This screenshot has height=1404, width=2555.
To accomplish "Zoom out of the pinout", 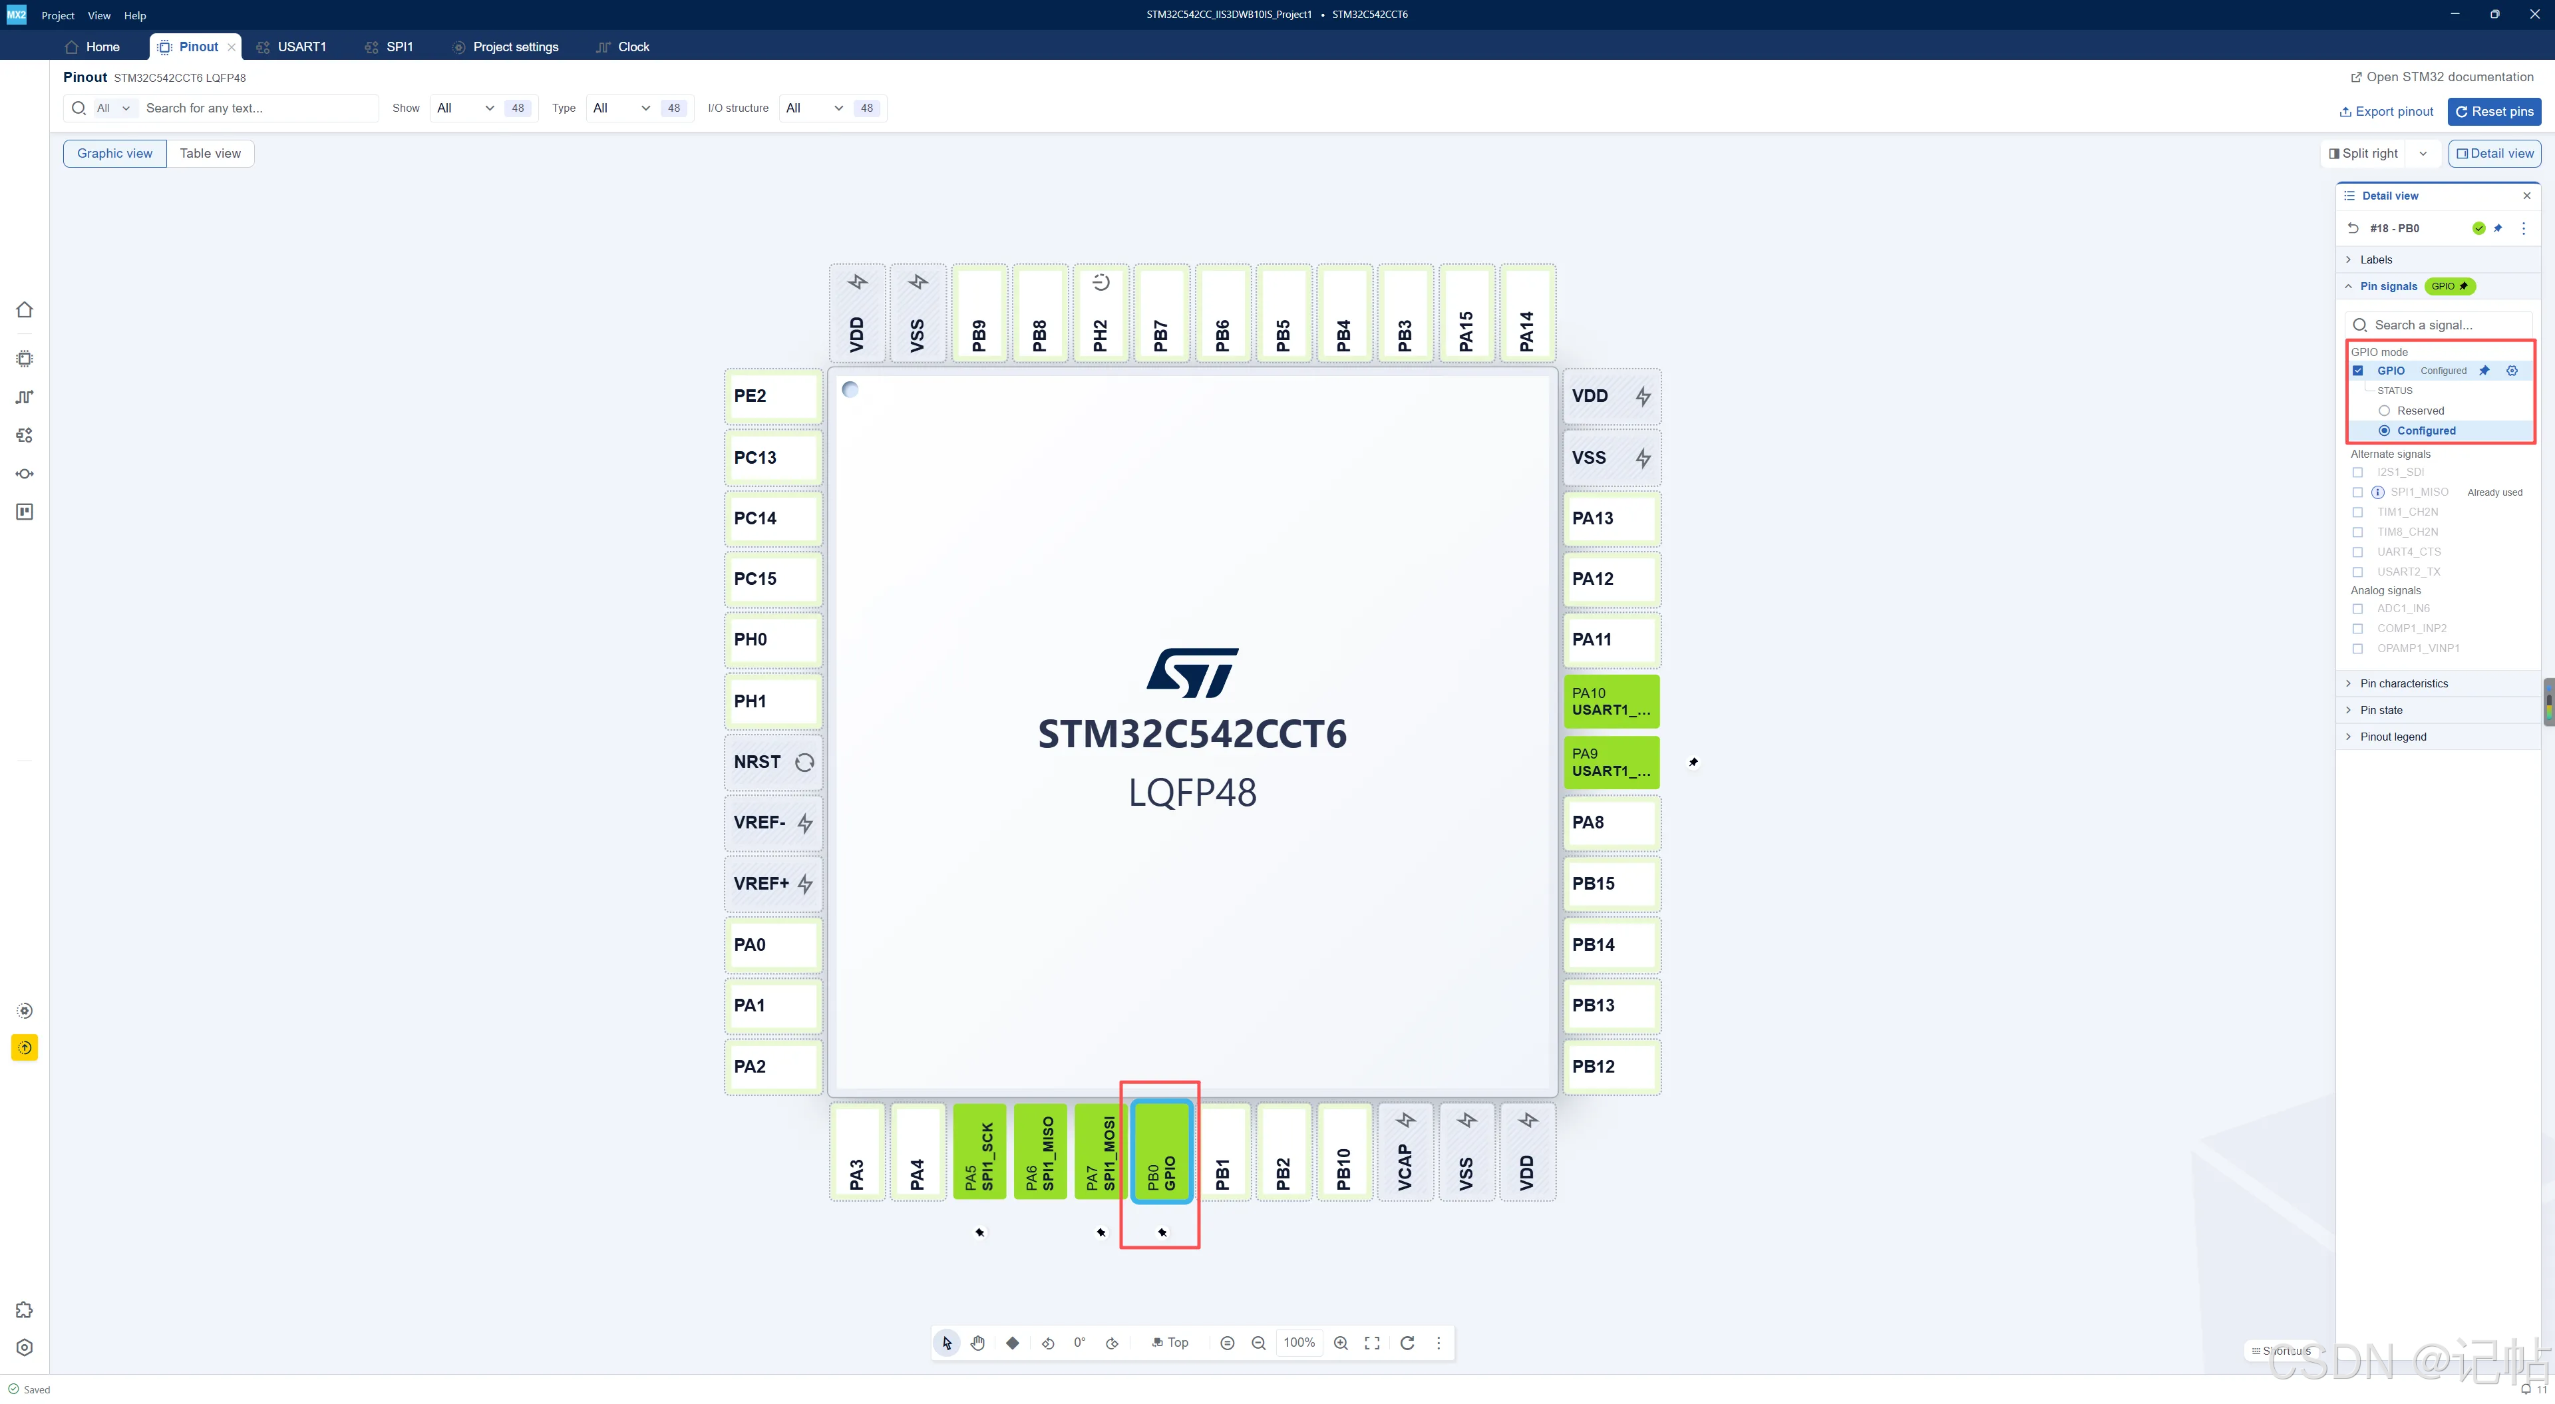I will pyautogui.click(x=1259, y=1343).
